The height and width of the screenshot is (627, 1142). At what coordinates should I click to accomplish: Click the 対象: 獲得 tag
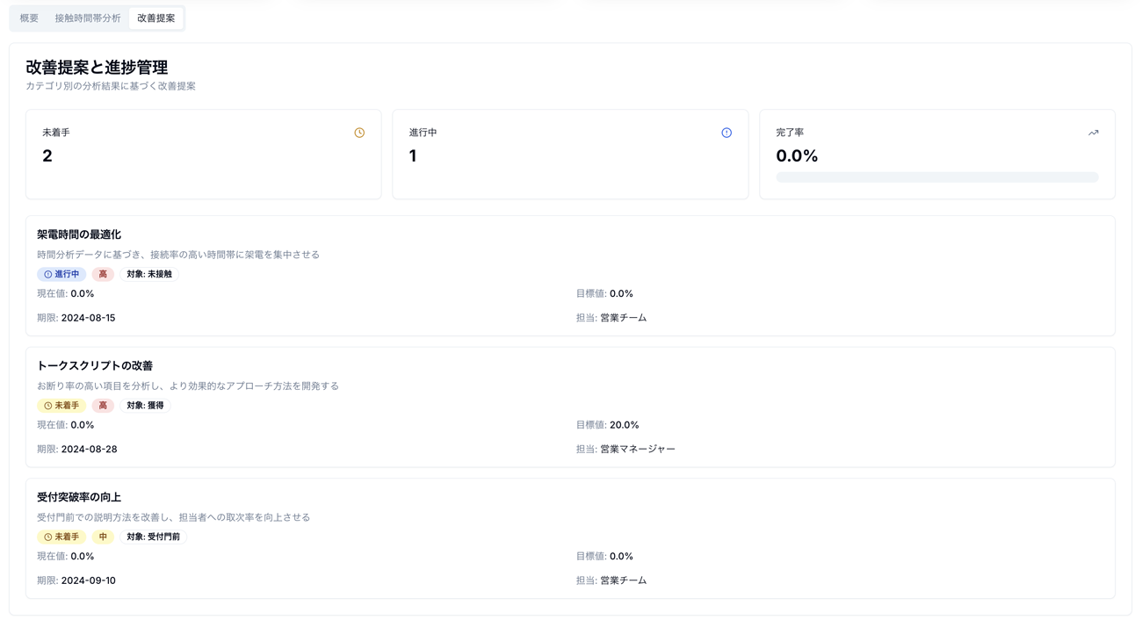pyautogui.click(x=145, y=406)
